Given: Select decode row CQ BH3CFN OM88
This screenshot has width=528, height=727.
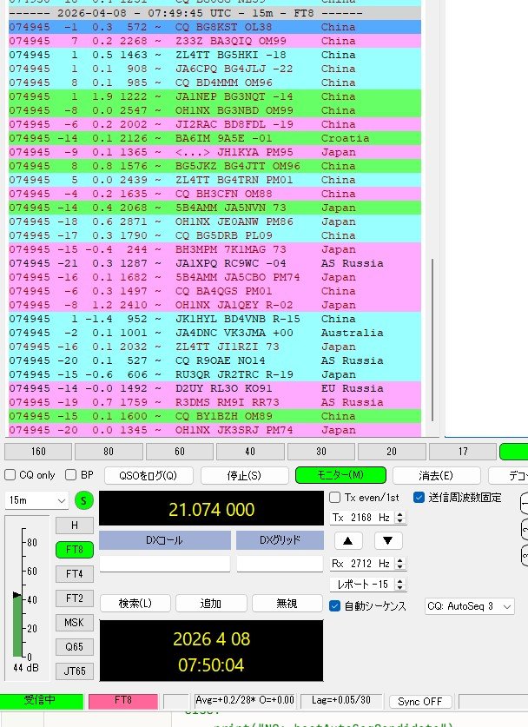Looking at the screenshot, I should pyautogui.click(x=214, y=194).
